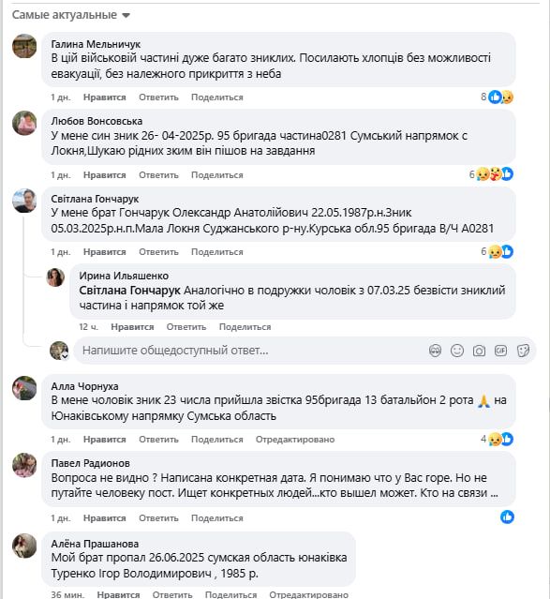Add a GIF to the reply
550x599 pixels.
tap(500, 351)
